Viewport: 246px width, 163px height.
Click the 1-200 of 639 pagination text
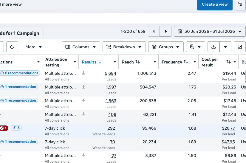[133, 31]
